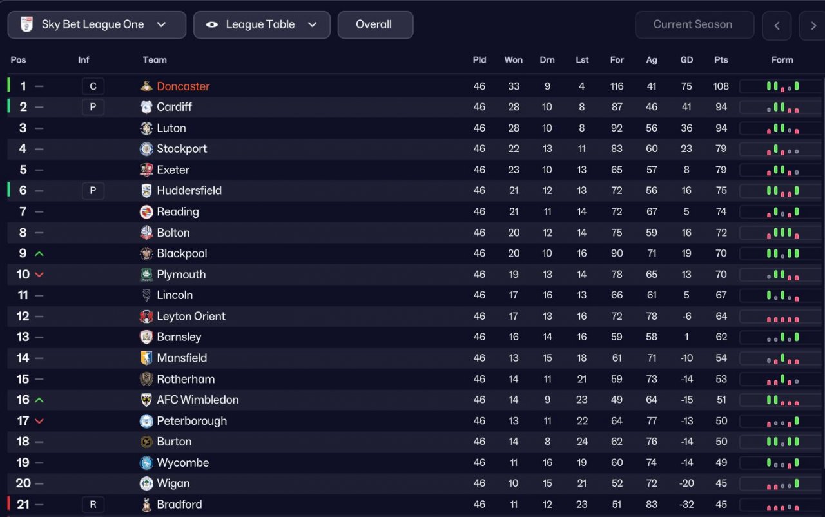Click the Luton club crest
825x517 pixels.
click(x=146, y=128)
